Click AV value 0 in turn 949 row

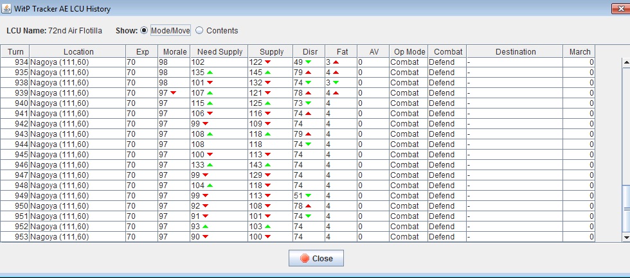tap(373, 196)
